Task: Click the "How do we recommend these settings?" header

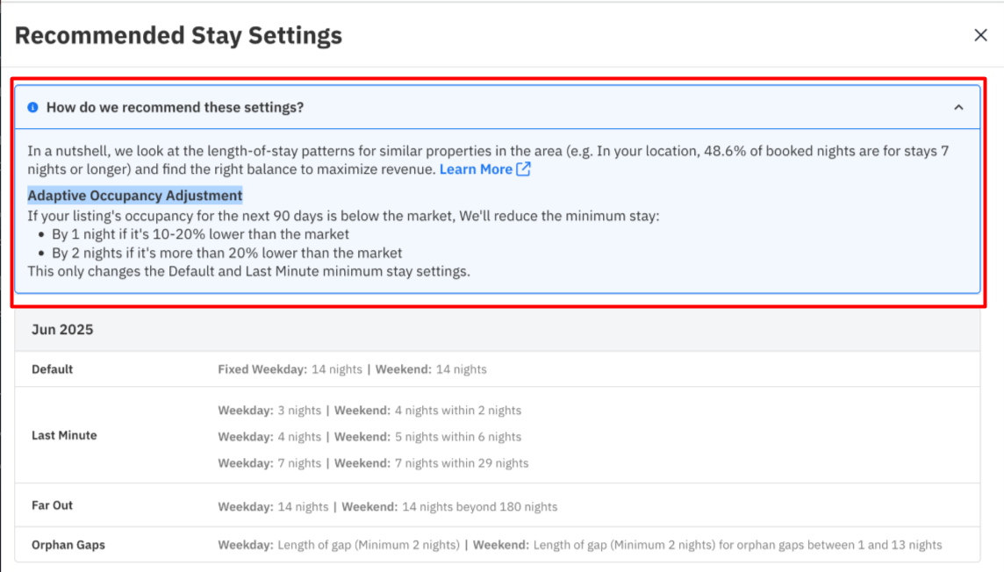Action: [x=175, y=107]
